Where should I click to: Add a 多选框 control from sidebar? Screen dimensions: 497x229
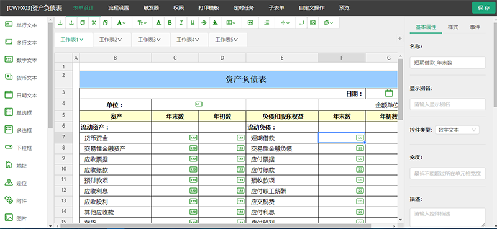19,130
